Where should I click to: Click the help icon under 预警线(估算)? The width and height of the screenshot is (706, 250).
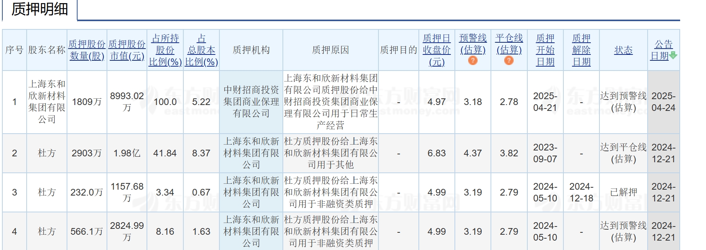[x=473, y=60]
